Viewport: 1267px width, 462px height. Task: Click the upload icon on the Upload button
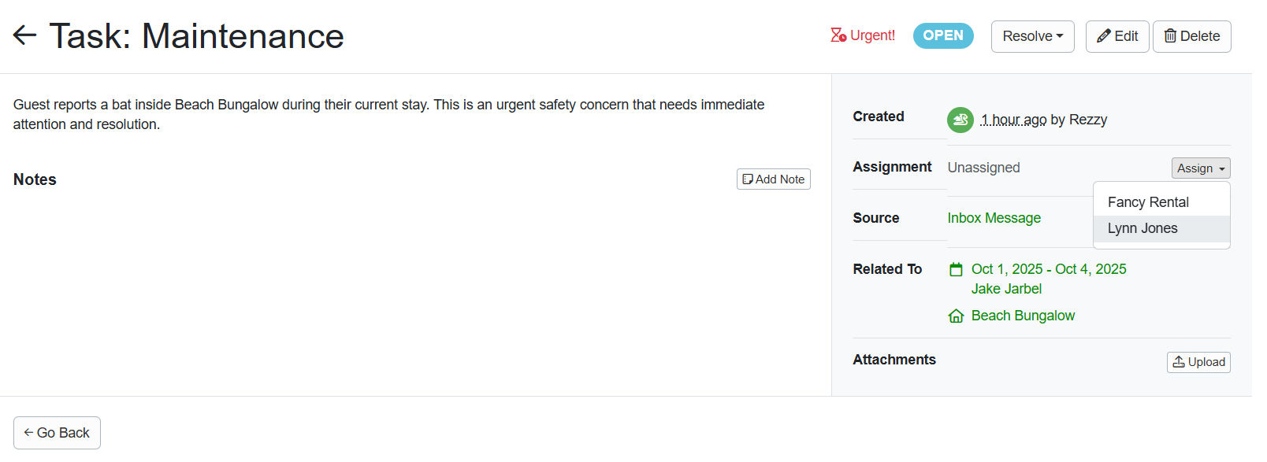(x=1179, y=362)
